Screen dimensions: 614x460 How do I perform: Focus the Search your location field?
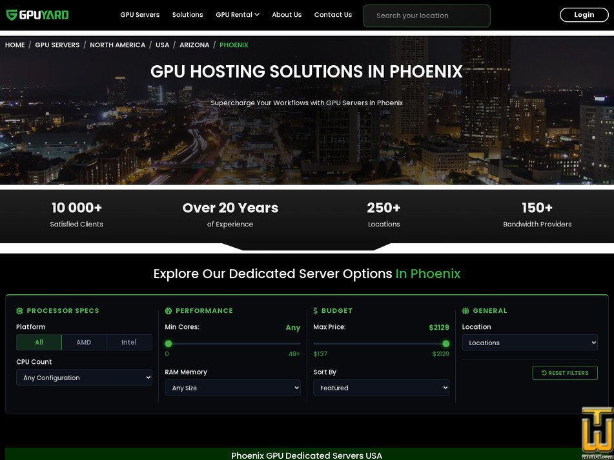tap(426, 15)
